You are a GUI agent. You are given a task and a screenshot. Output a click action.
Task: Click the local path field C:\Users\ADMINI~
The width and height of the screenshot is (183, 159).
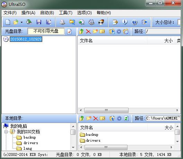point(163,118)
